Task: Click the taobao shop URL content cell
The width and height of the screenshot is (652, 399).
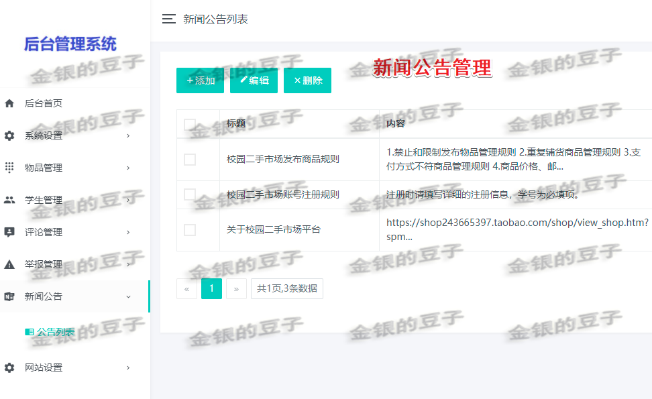Action: pos(517,229)
